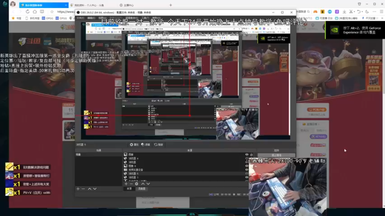Click the yellow download extension icon

322,12
